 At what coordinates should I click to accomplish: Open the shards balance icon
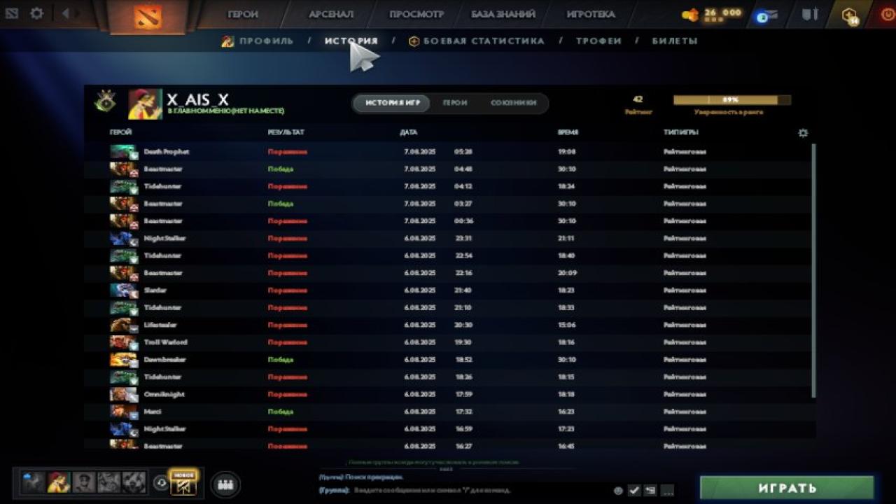[x=690, y=15]
